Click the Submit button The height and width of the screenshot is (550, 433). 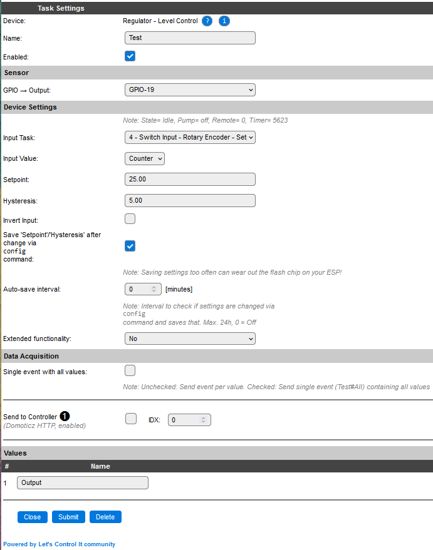68,517
